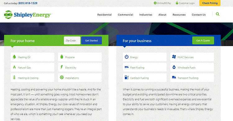Open the Commercial menu
The image size is (233, 121).
[x=126, y=15]
